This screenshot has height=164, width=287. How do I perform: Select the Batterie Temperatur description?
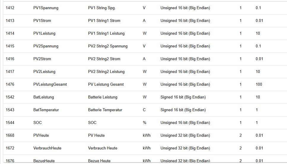[105, 110]
